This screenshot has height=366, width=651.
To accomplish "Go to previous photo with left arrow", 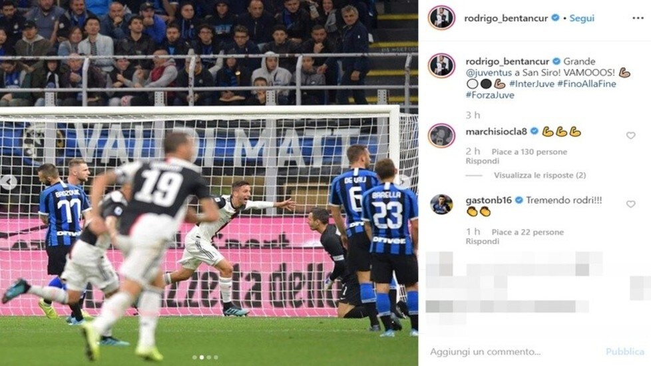I will (x=8, y=182).
